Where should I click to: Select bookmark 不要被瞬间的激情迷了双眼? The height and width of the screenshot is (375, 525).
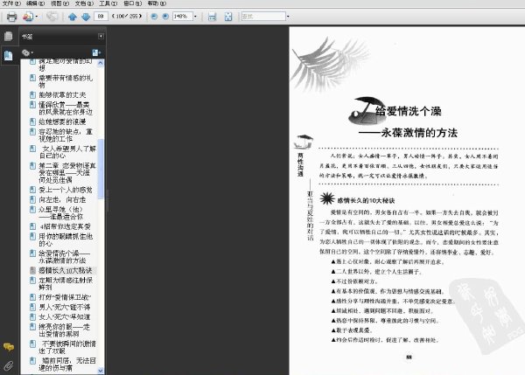67,347
